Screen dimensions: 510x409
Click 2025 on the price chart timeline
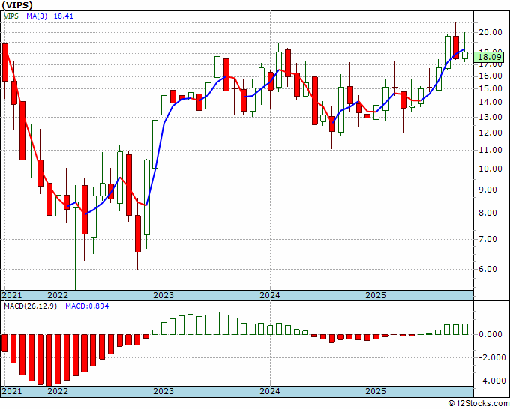pyautogui.click(x=376, y=295)
